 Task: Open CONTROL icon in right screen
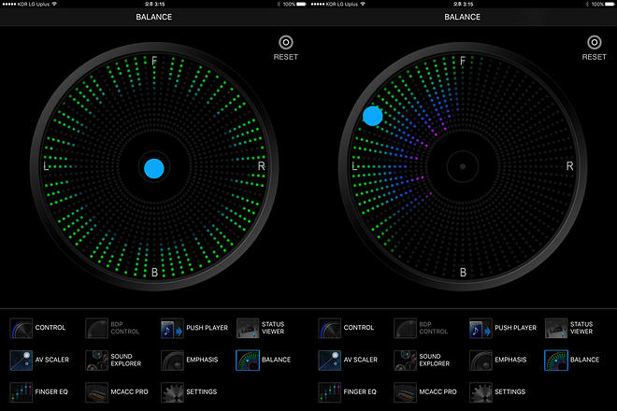329,328
